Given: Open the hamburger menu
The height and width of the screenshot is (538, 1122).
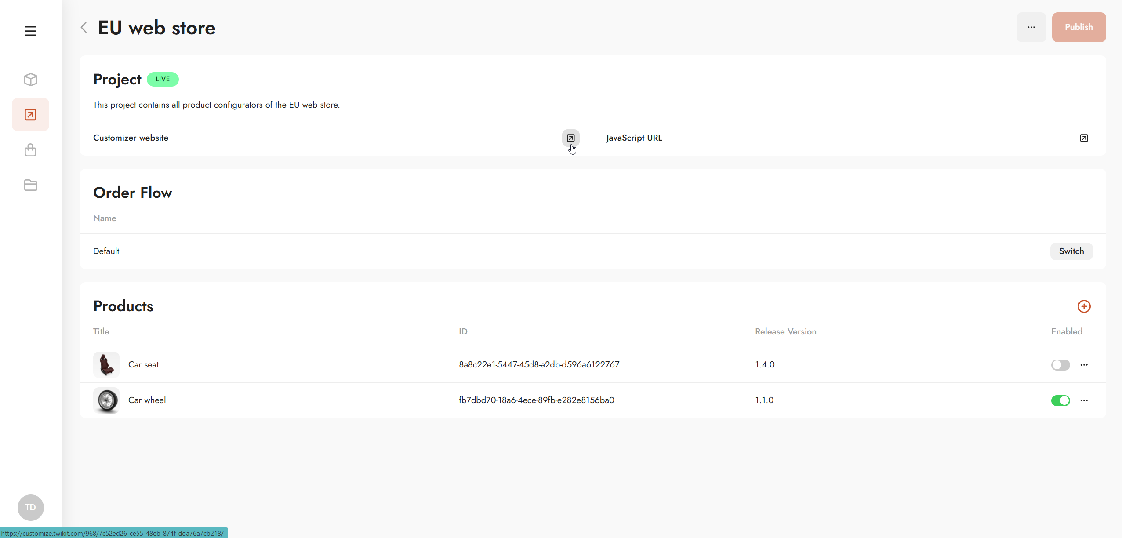Looking at the screenshot, I should point(30,31).
